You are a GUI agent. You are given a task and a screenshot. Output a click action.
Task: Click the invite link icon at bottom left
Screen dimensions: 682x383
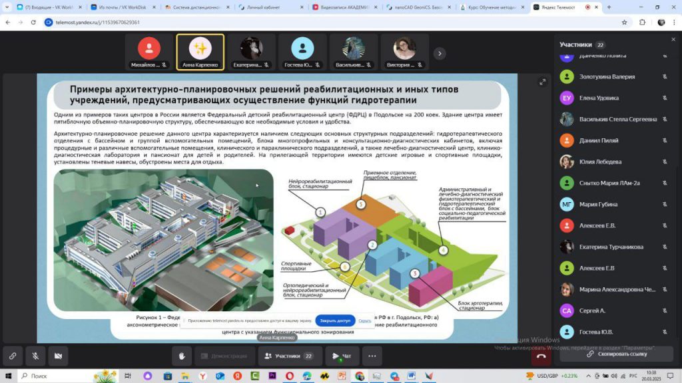11,356
